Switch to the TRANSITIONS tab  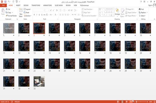36,5
